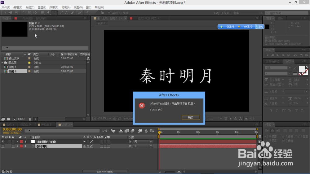Viewport: 310px width, 174px height.
Task: Click the 8 bpc color depth button
Action: tap(21, 119)
